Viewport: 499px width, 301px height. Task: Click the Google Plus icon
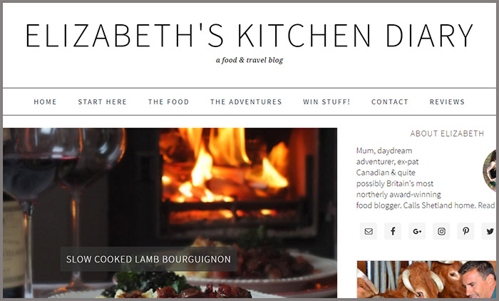(417, 231)
